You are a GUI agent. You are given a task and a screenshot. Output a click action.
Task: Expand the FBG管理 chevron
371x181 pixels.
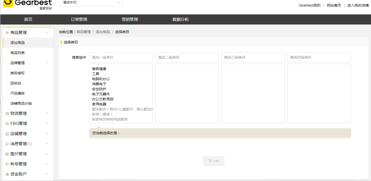point(46,124)
